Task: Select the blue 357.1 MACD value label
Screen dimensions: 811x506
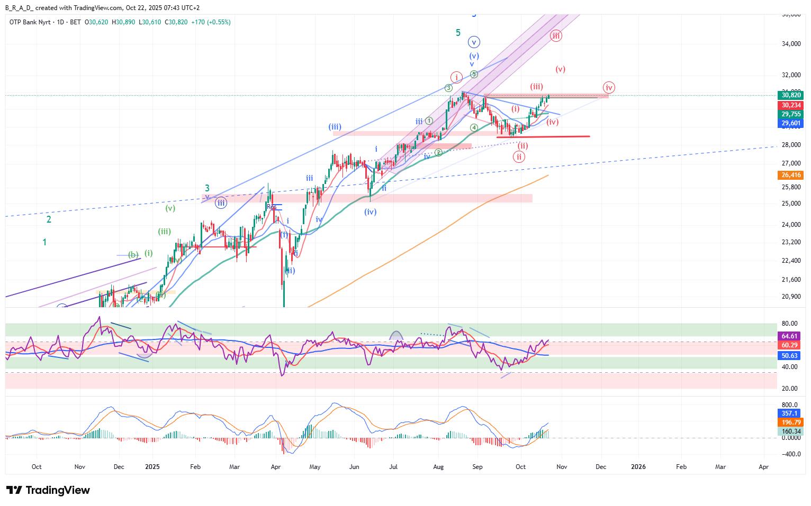Action: tap(791, 413)
